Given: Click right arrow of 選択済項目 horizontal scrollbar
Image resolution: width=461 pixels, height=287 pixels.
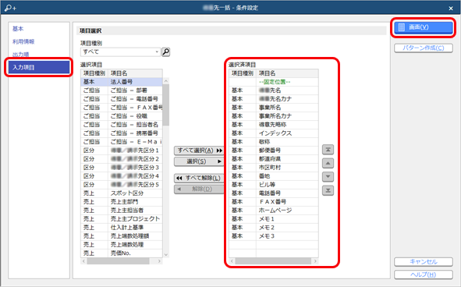Looking at the screenshot, I should pyautogui.click(x=315, y=261).
